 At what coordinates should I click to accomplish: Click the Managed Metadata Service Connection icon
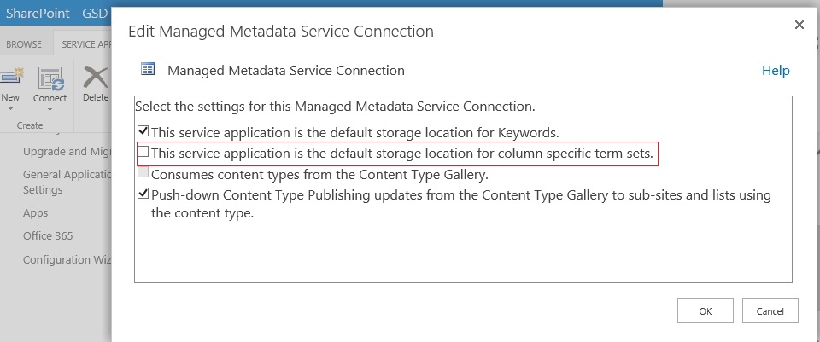[x=148, y=70]
